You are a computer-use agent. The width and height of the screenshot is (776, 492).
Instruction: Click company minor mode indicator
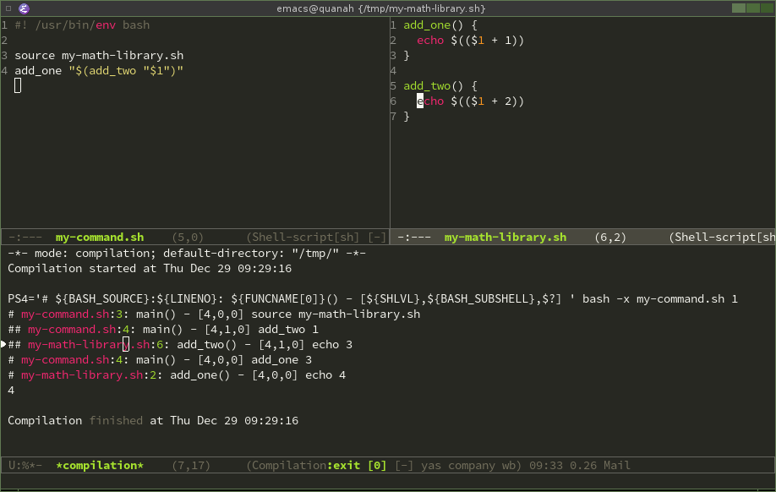[x=472, y=466]
